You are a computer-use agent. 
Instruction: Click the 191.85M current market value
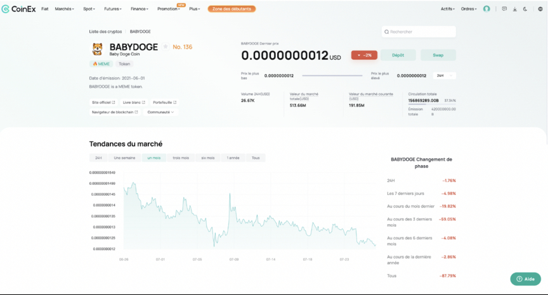(356, 105)
